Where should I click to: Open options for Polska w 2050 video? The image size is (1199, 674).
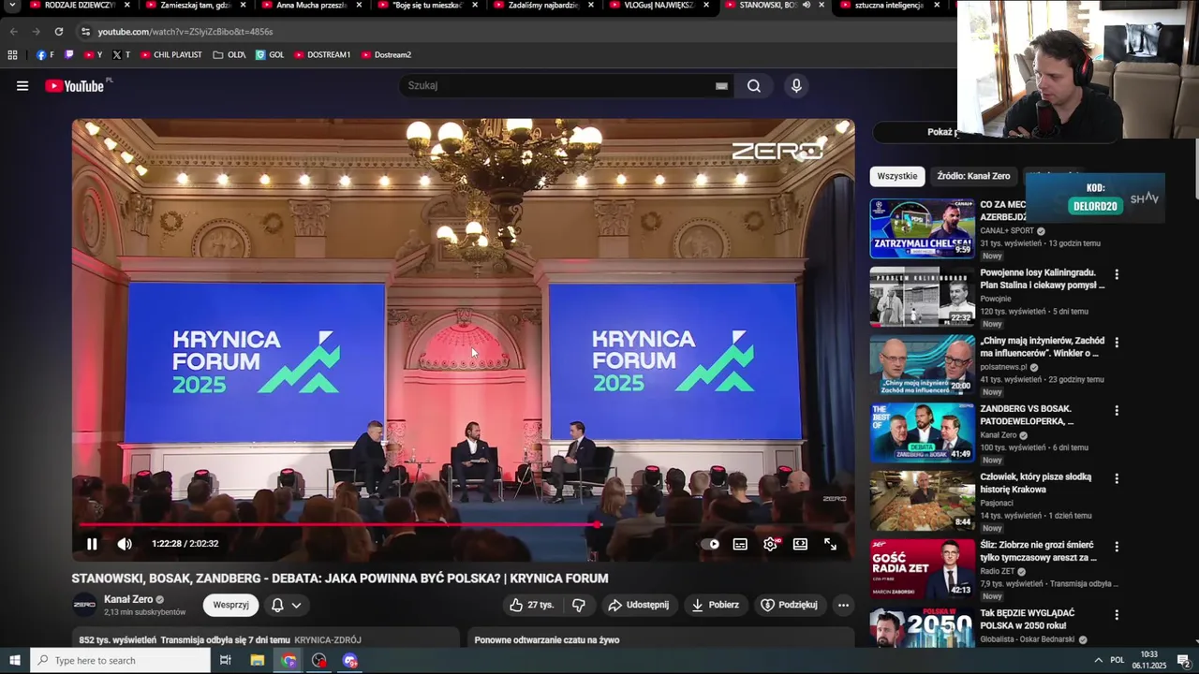(x=1117, y=615)
